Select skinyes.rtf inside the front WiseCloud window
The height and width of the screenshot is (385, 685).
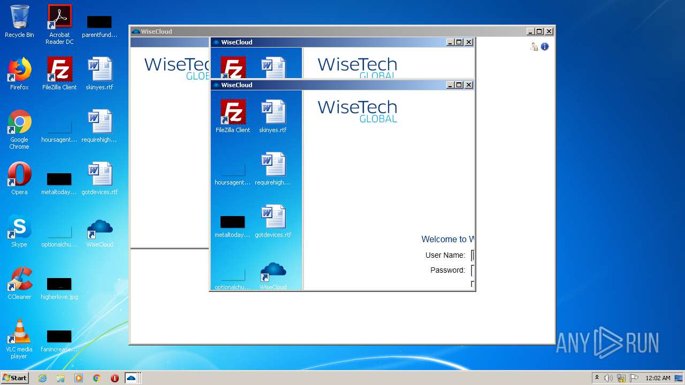click(273, 117)
